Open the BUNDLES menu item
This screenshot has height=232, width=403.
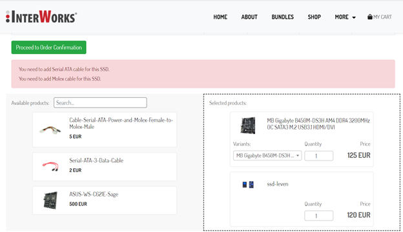click(x=282, y=17)
